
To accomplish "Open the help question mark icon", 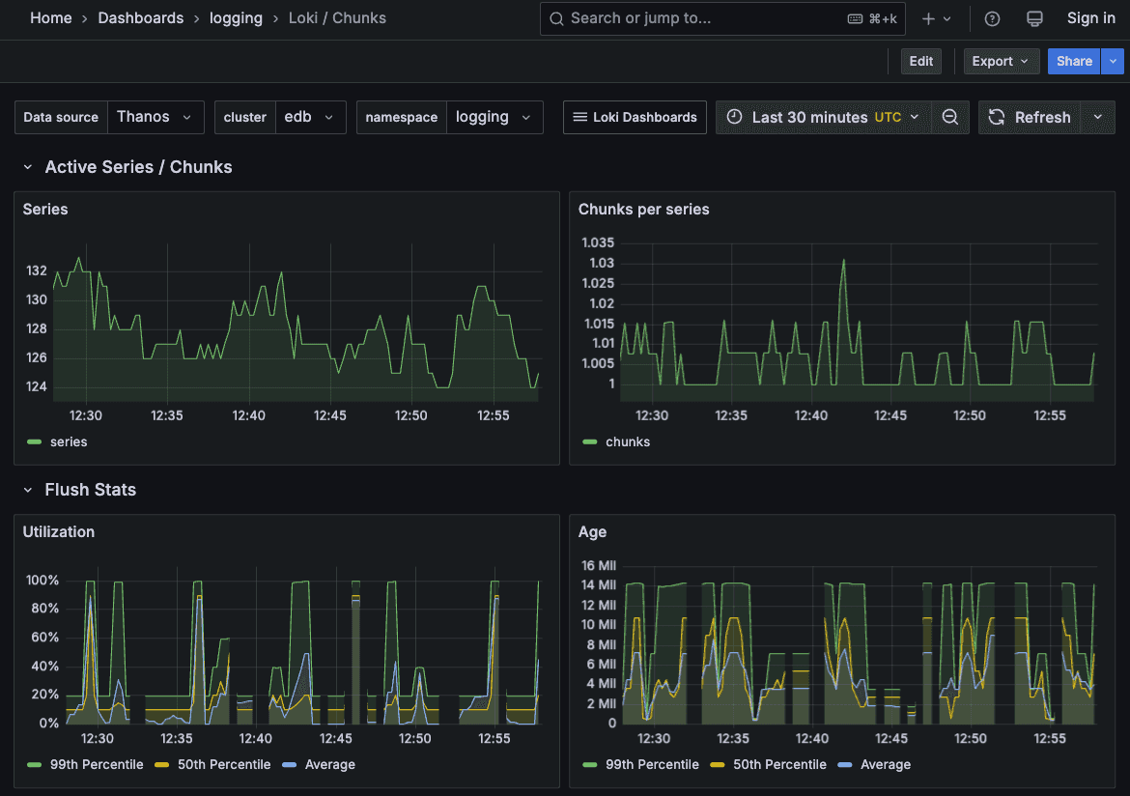I will (993, 18).
